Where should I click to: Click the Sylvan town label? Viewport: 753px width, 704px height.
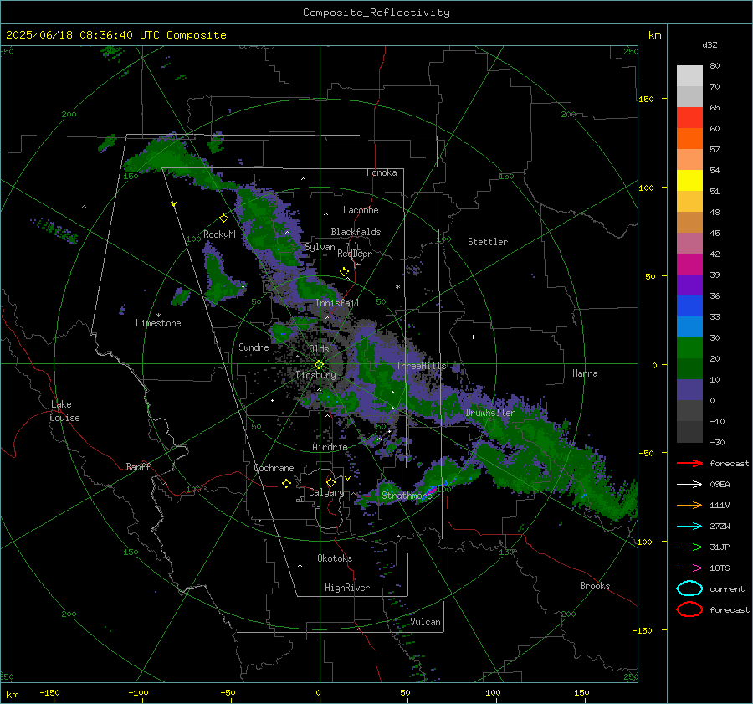320,247
